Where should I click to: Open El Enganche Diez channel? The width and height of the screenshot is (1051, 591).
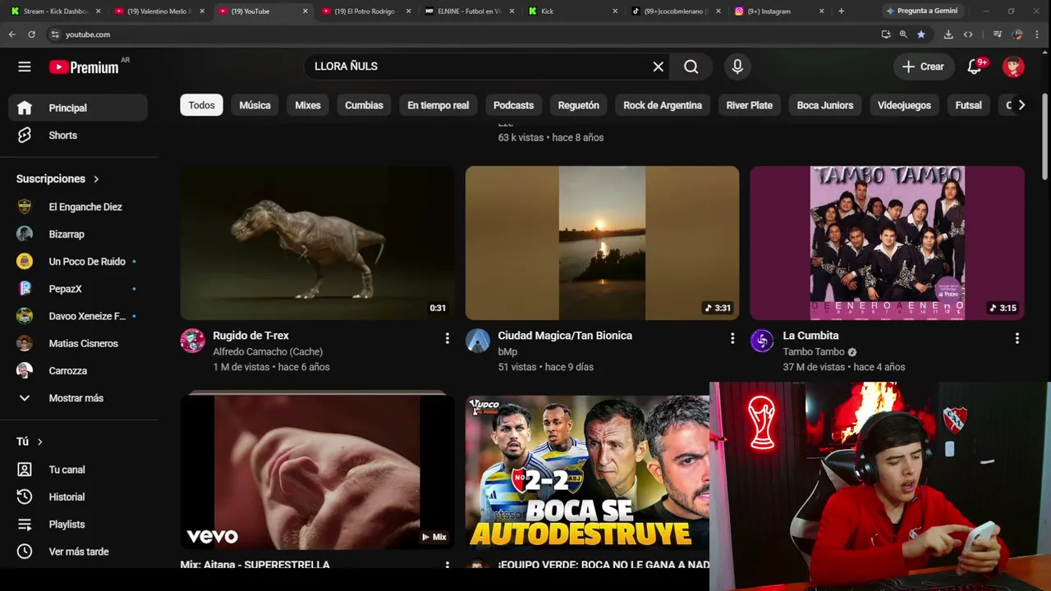pyautogui.click(x=78, y=207)
